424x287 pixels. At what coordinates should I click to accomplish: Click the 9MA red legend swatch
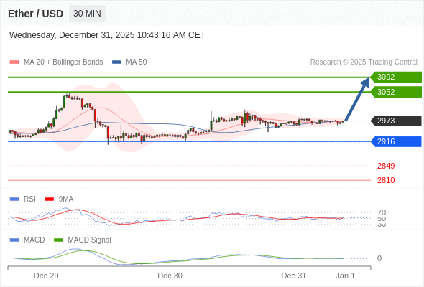click(x=49, y=199)
